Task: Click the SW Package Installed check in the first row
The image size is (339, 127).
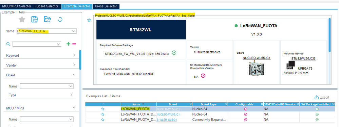Action: click(x=317, y=109)
